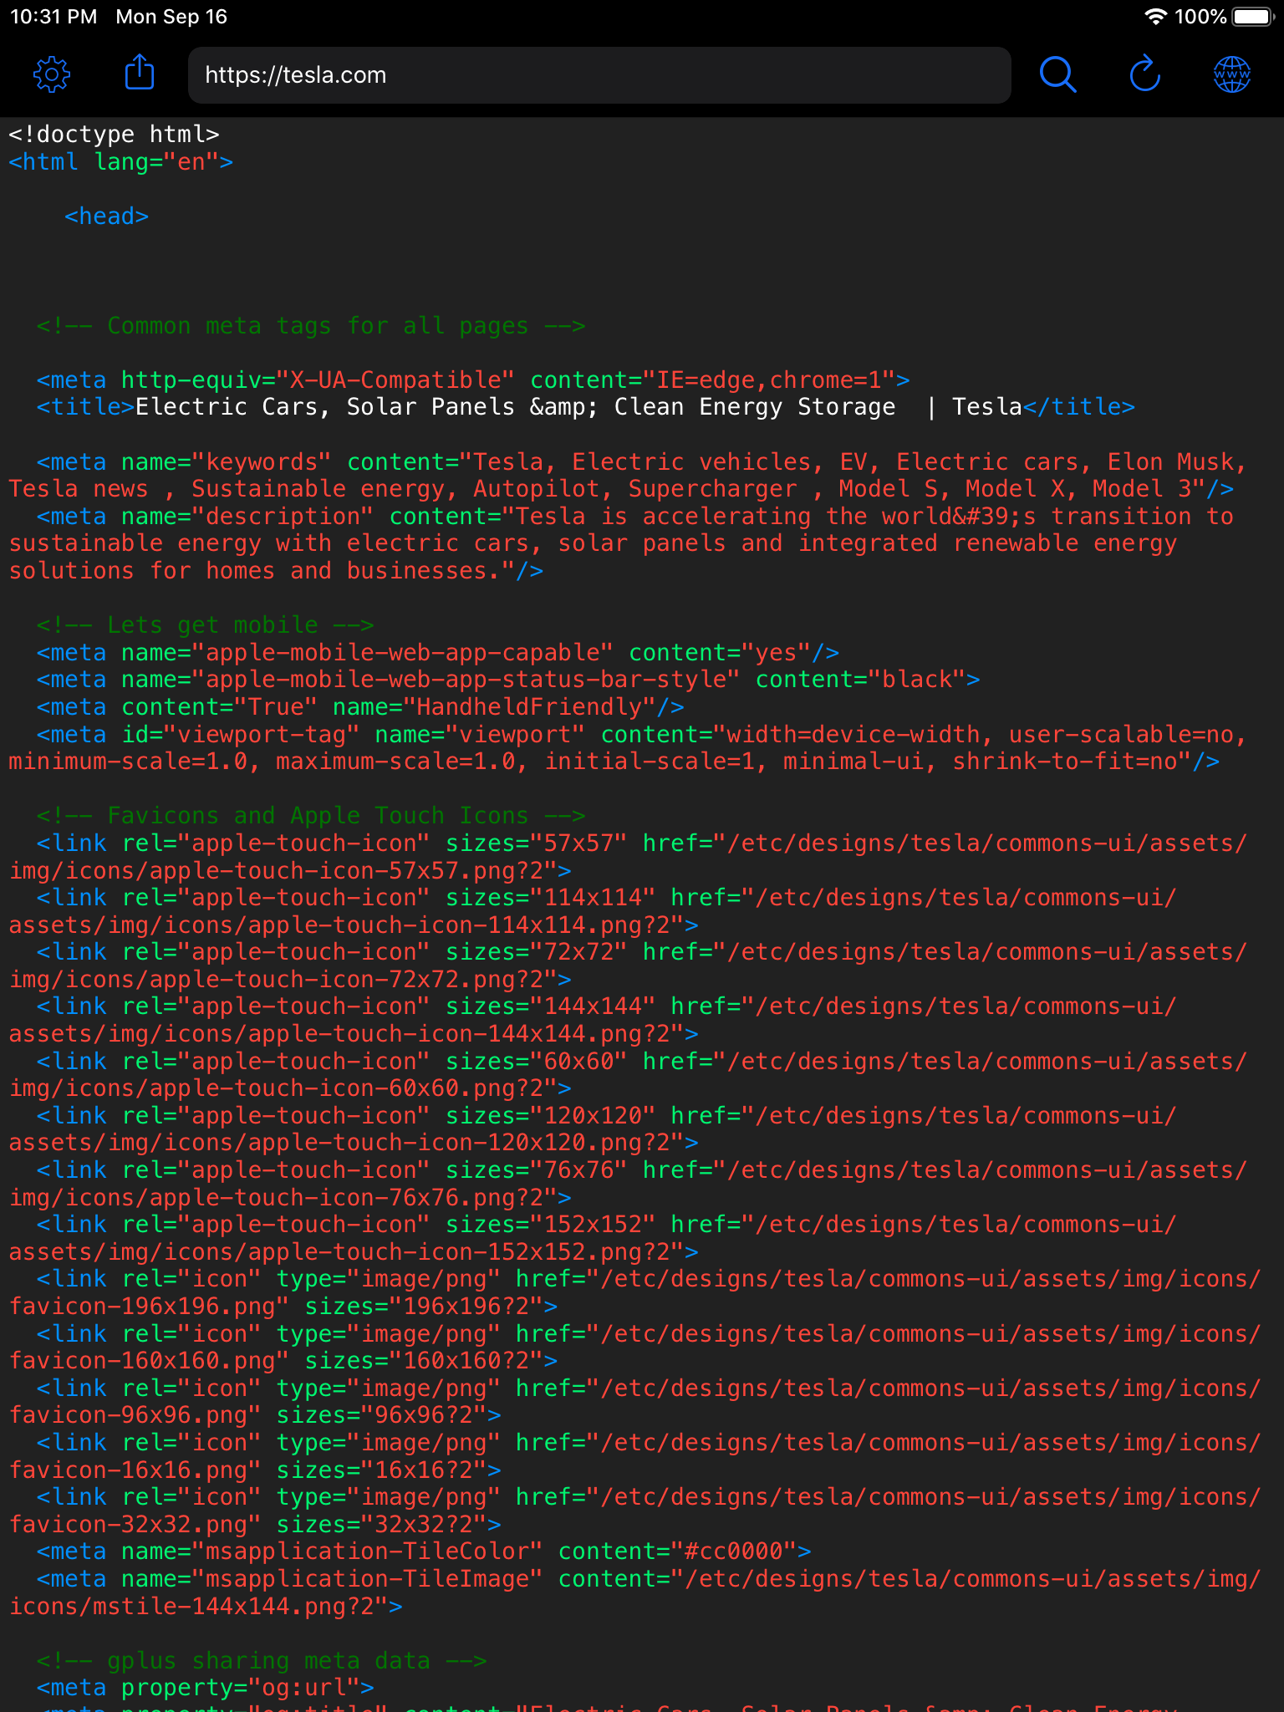Tap the meta name="keywords" line
The image size is (1284, 1712).
click(627, 475)
